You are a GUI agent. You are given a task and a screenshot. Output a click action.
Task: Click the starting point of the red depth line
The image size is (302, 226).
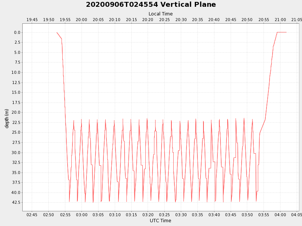[57, 32]
